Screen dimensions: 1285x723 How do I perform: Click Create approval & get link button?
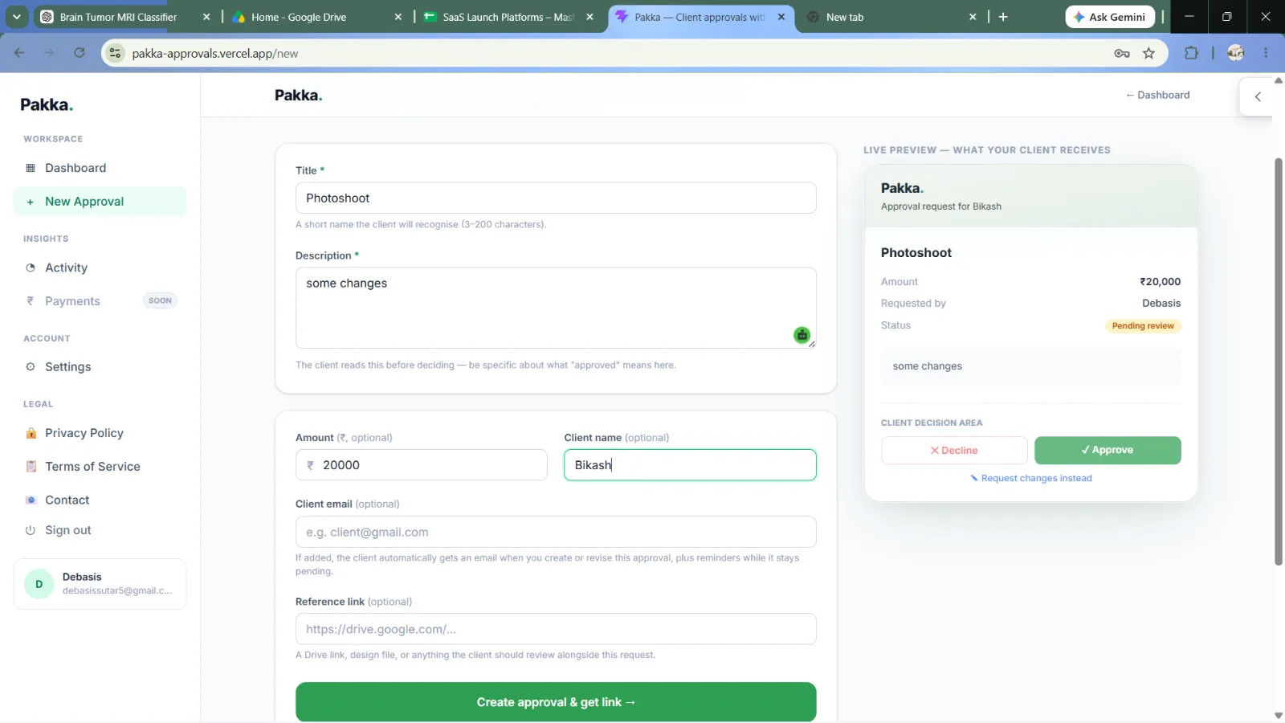(x=556, y=702)
